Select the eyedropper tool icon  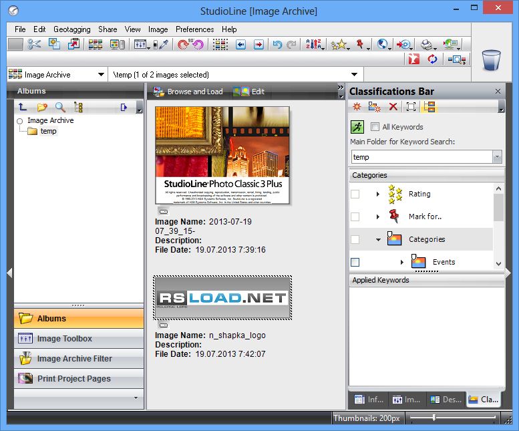tap(162, 44)
